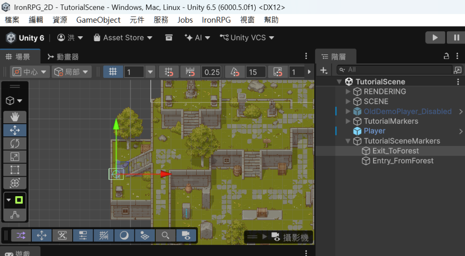This screenshot has width=465, height=256.
Task: Open the Jobs menu
Action: point(185,20)
